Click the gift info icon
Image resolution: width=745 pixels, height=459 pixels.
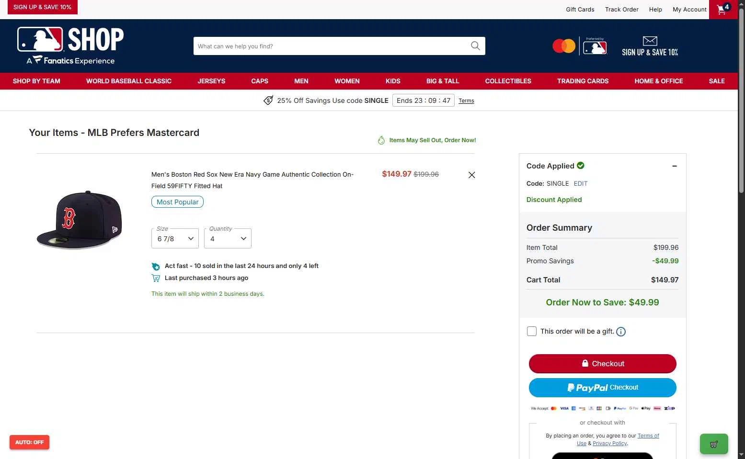[x=621, y=332]
